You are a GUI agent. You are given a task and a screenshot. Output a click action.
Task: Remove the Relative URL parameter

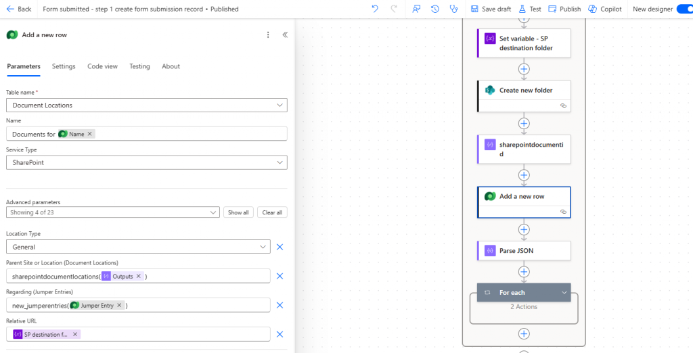point(280,334)
